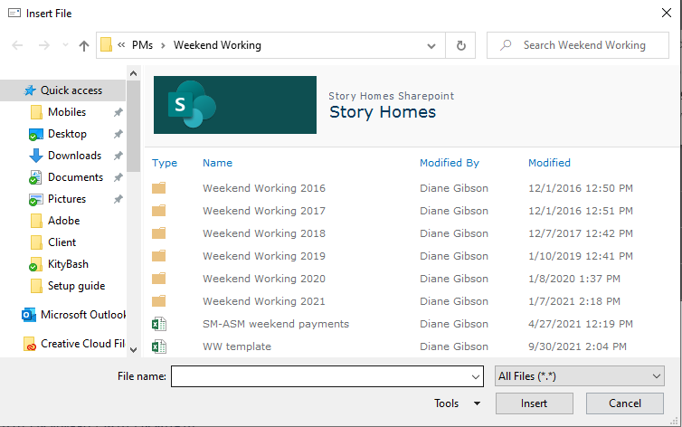682x427 pixels.
Task: Expand the chevron after PMs breadcrumb
Action: coord(163,45)
